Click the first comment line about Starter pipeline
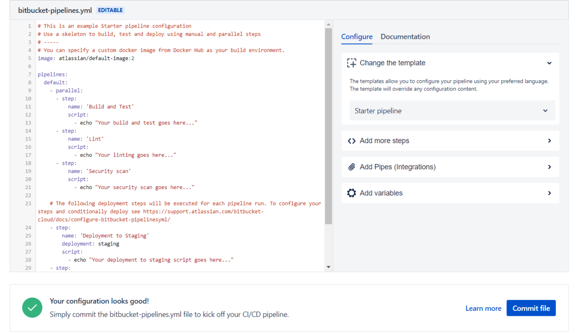576x333 pixels. [114, 26]
